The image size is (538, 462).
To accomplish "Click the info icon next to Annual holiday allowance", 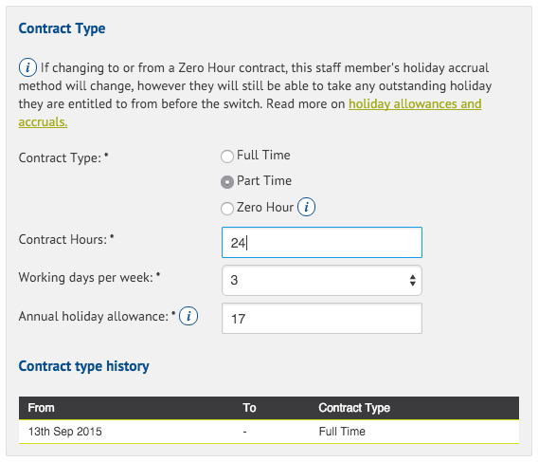I will (188, 316).
